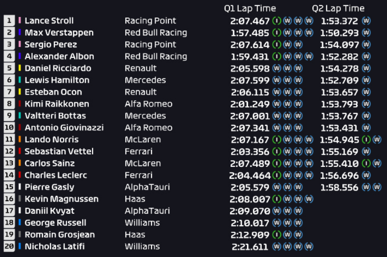
Task: Select Nicholas Latifi's driver name
Action: coord(54,247)
